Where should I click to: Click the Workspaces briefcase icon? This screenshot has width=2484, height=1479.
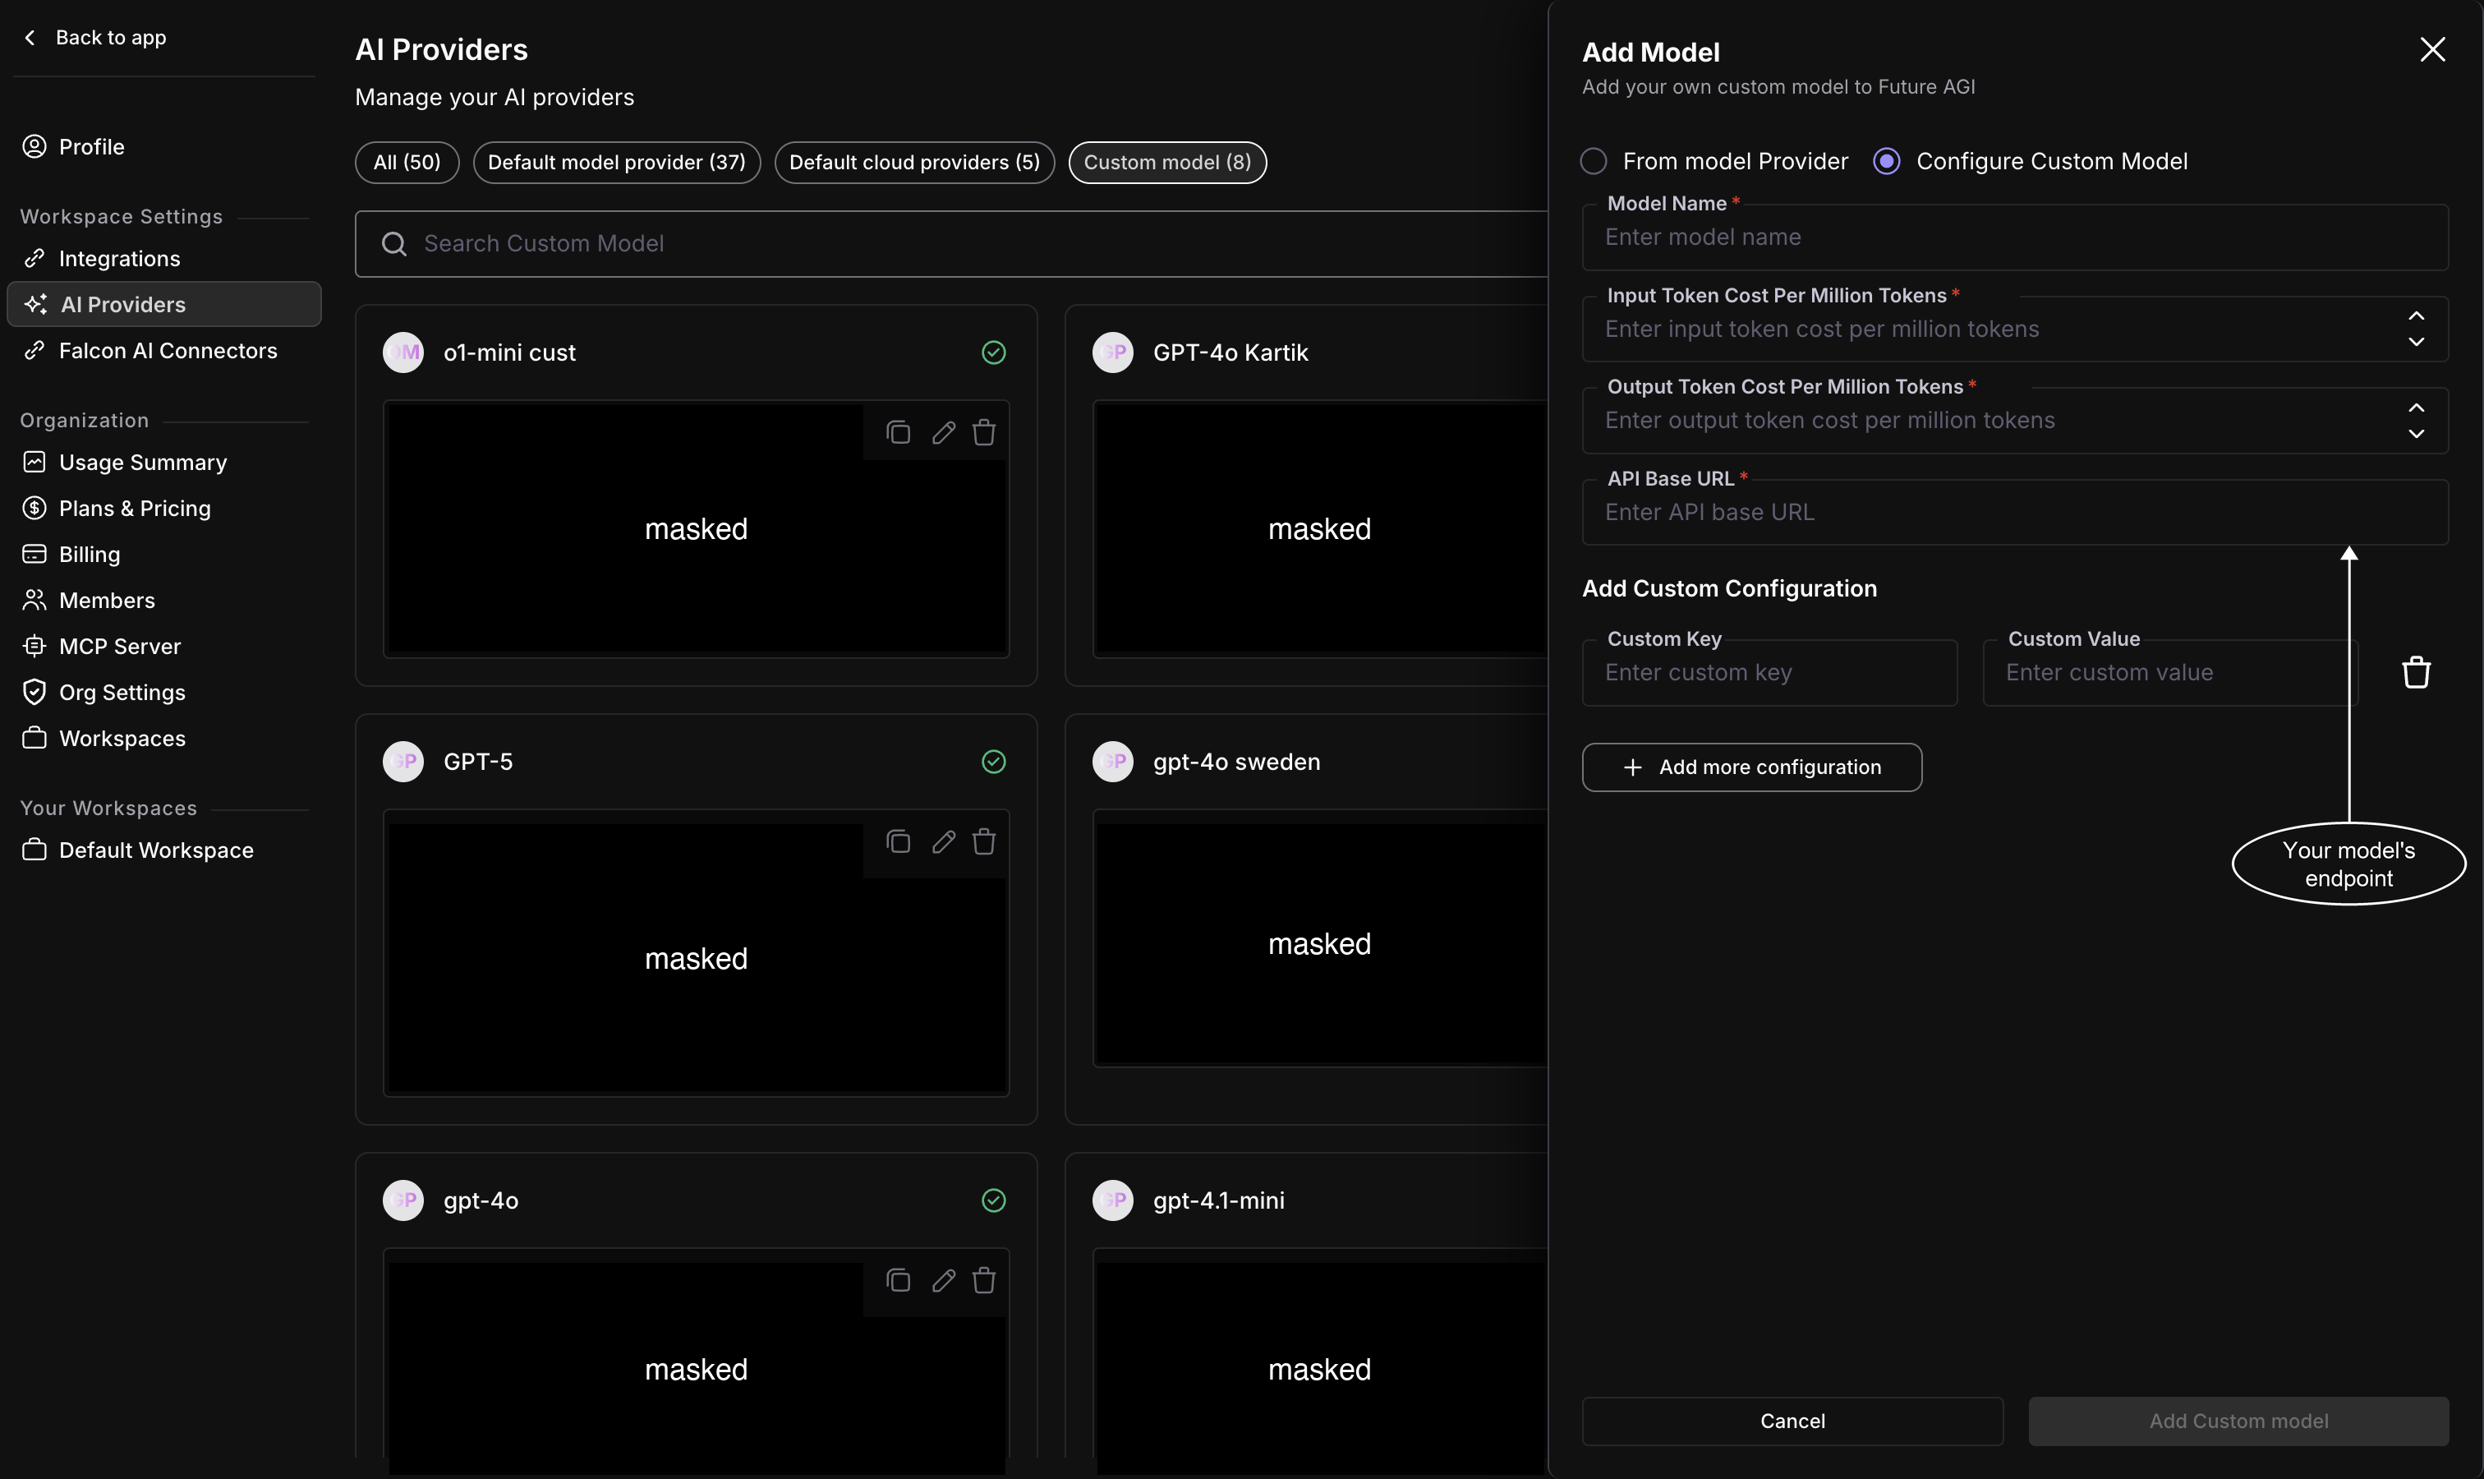(34, 738)
